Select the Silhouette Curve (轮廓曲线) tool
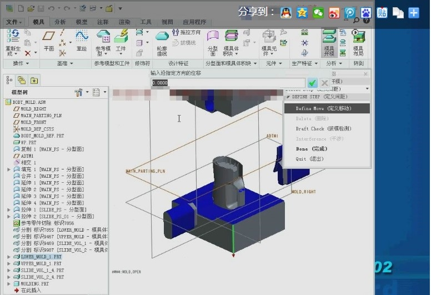The image size is (431, 295). point(162,37)
